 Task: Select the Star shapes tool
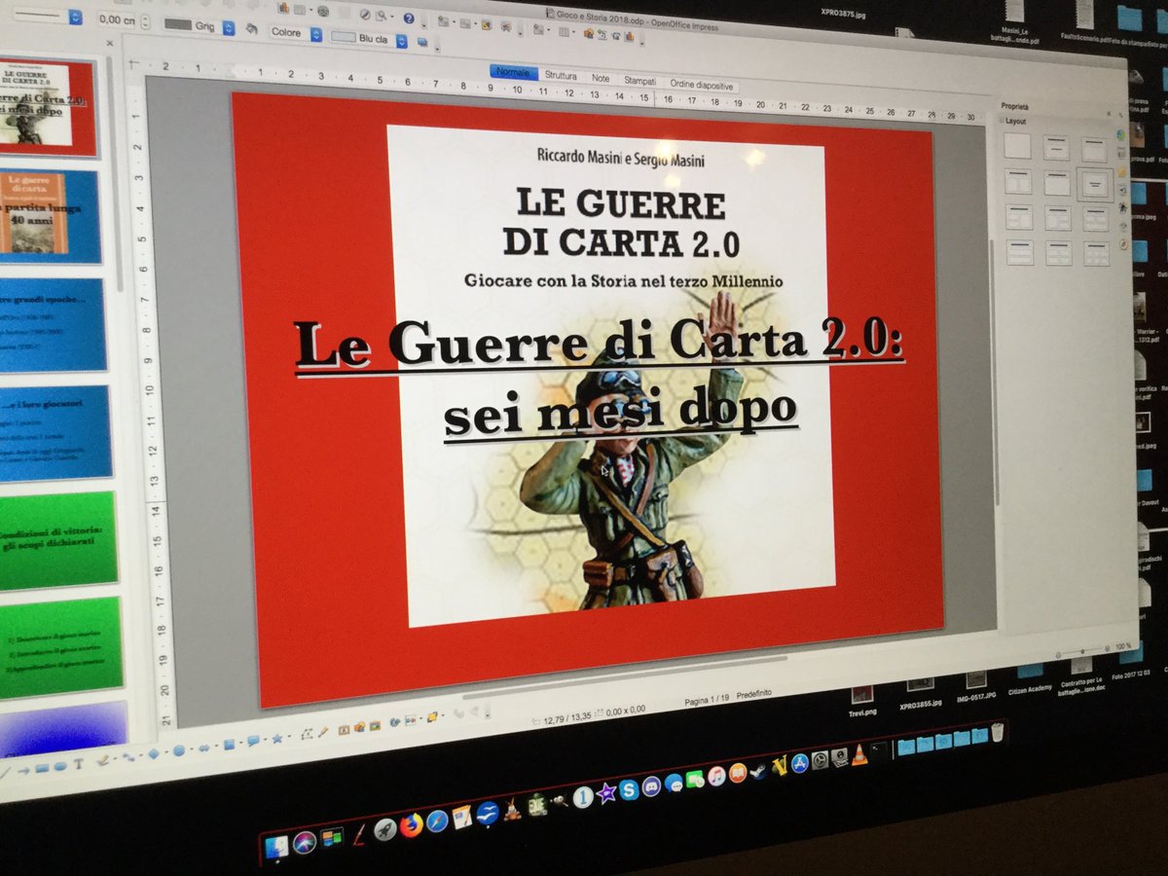(276, 740)
